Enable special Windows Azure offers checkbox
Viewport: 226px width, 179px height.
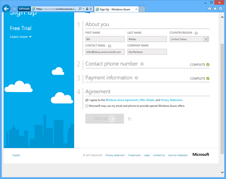click(x=87, y=106)
